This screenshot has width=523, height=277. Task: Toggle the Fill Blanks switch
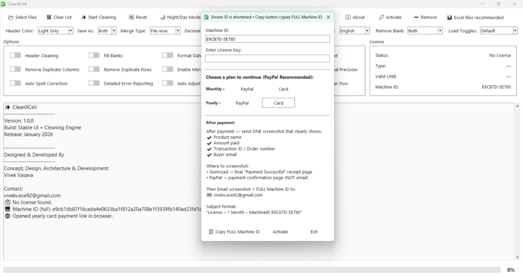pos(94,55)
